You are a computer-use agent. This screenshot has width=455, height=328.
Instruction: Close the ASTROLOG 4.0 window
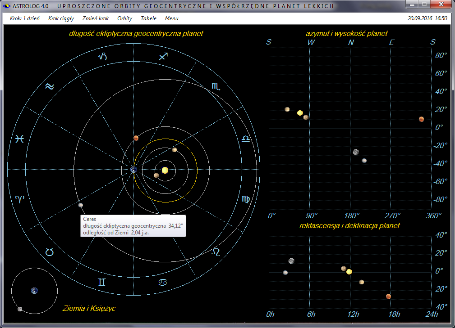pyautogui.click(x=441, y=4)
